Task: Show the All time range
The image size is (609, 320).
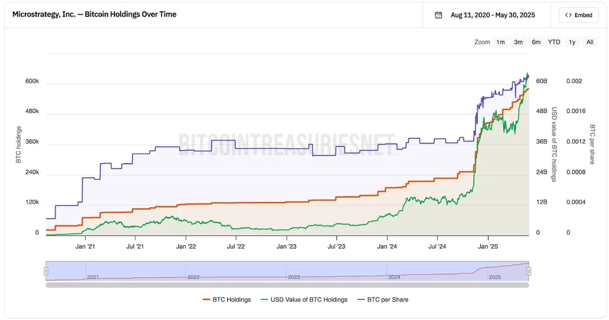Action: coord(589,42)
